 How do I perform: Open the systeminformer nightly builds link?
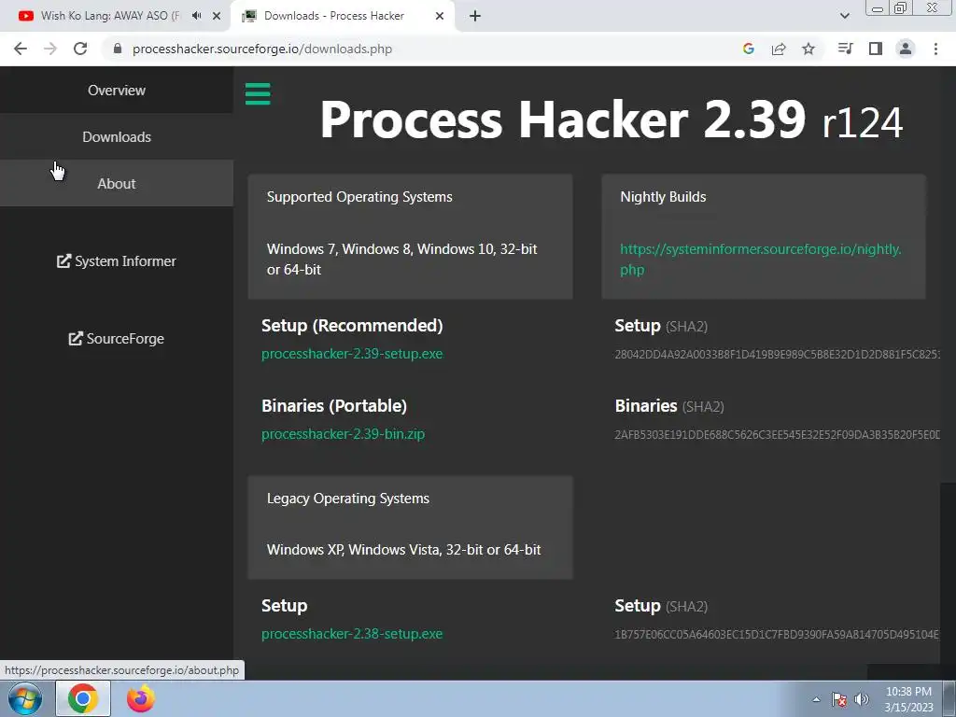[x=760, y=260]
